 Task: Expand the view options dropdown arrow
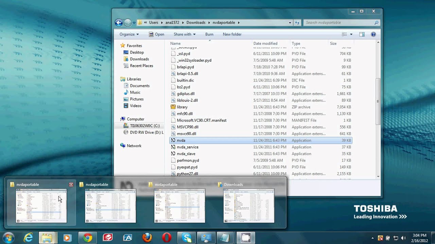point(351,34)
